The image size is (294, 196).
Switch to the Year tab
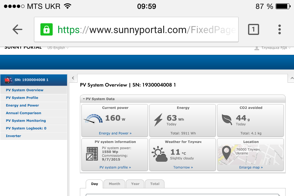[x=135, y=184]
